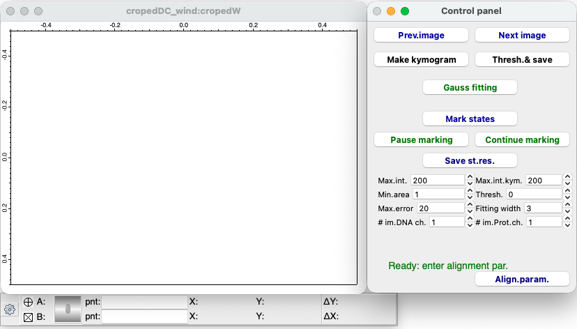Increase the Max.int. value with up arrow
The height and width of the screenshot is (329, 577).
pos(470,177)
